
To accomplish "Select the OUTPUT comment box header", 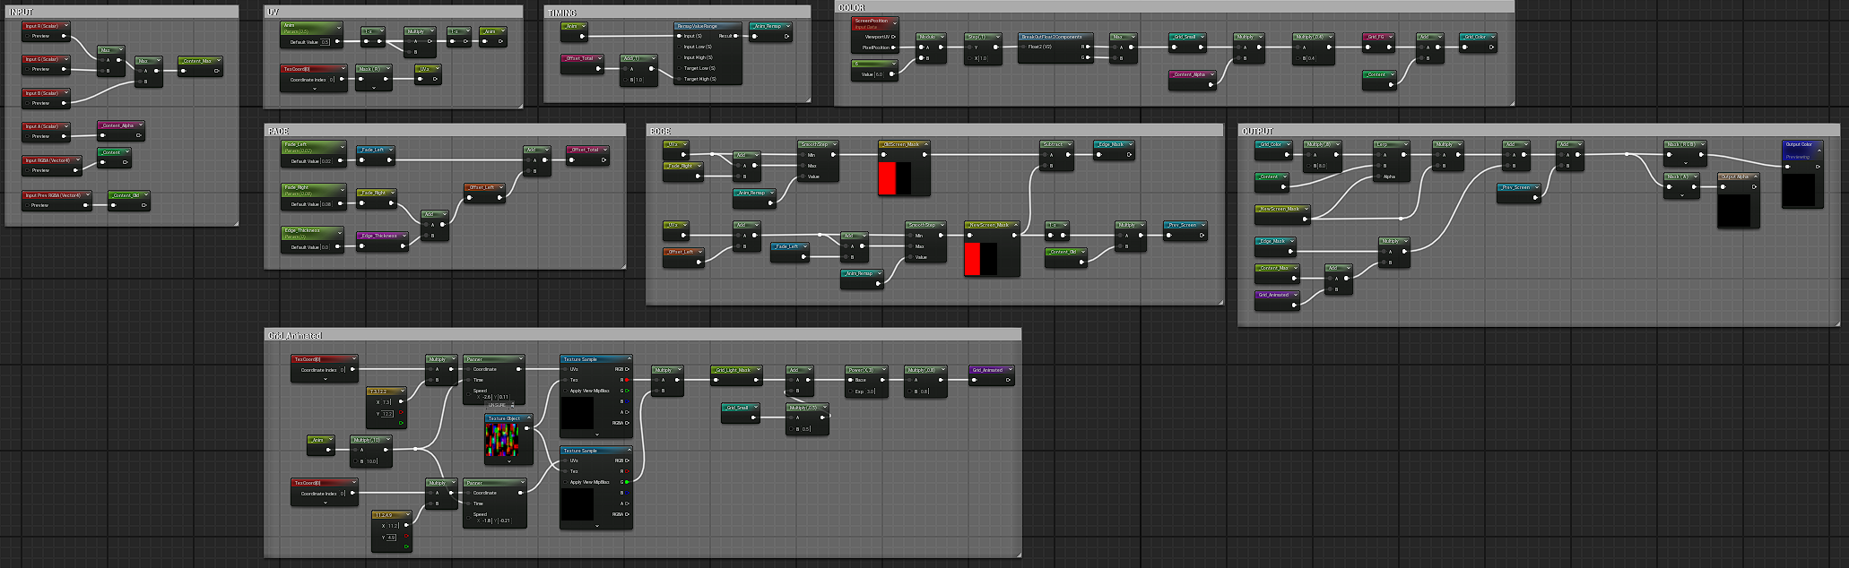I will point(1539,131).
